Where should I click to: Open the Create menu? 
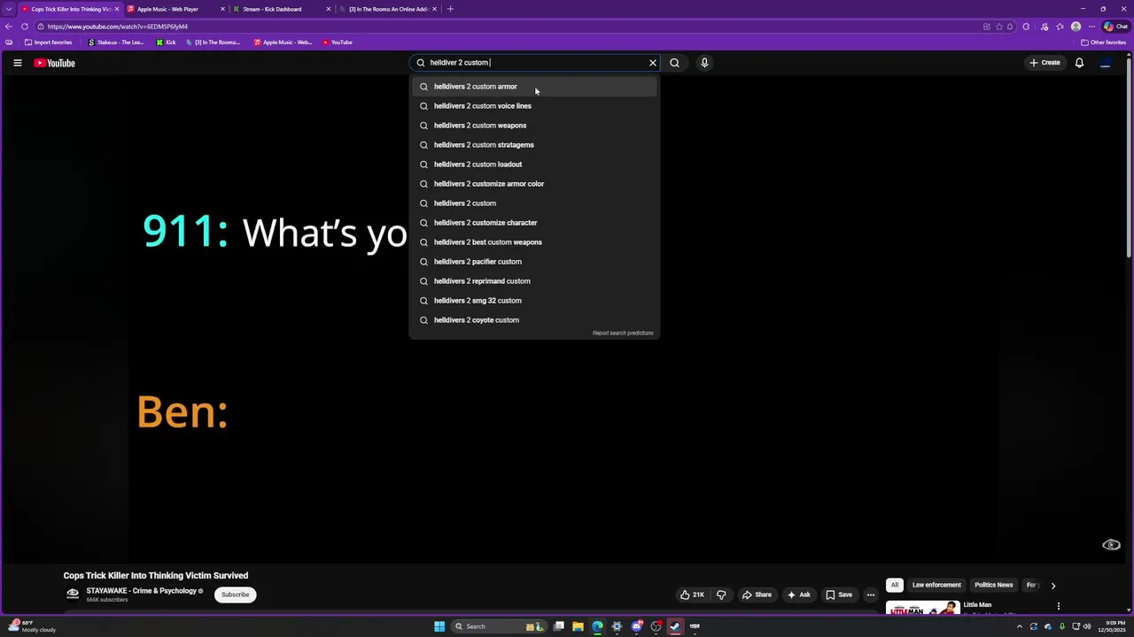tap(1045, 63)
